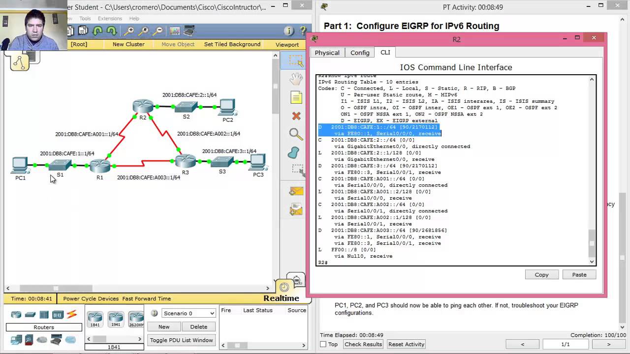Choose the Resize Shape tool
The height and width of the screenshot is (354, 630).
(297, 170)
